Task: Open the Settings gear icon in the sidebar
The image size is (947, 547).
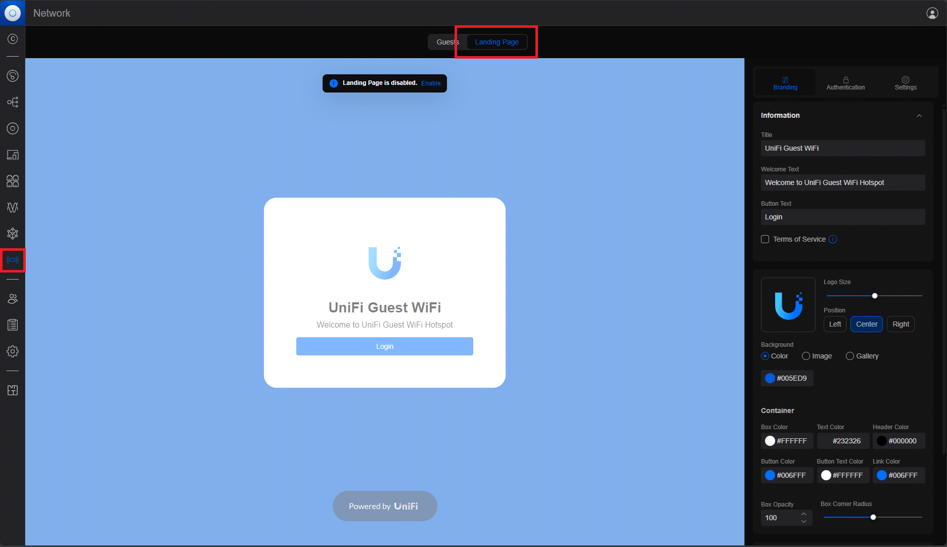Action: (13, 351)
